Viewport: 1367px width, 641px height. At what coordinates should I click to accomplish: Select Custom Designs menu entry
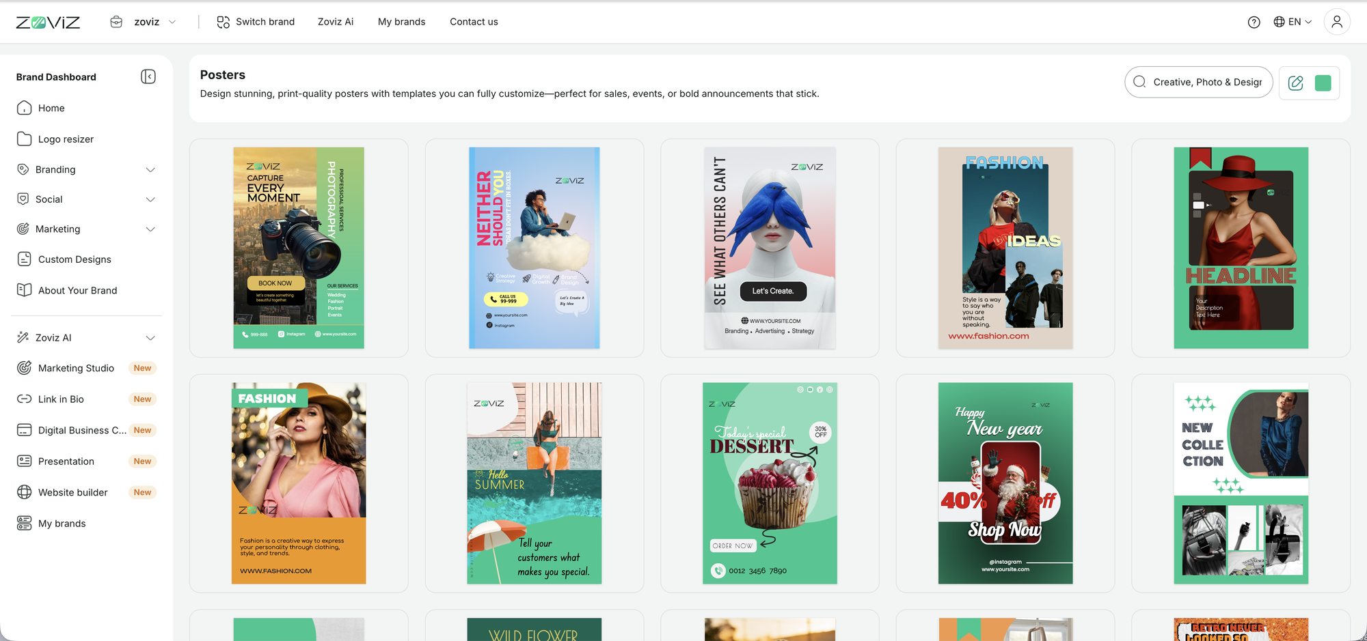coord(75,259)
